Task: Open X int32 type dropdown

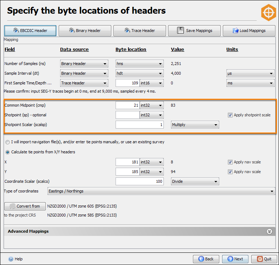Action: 152,162
